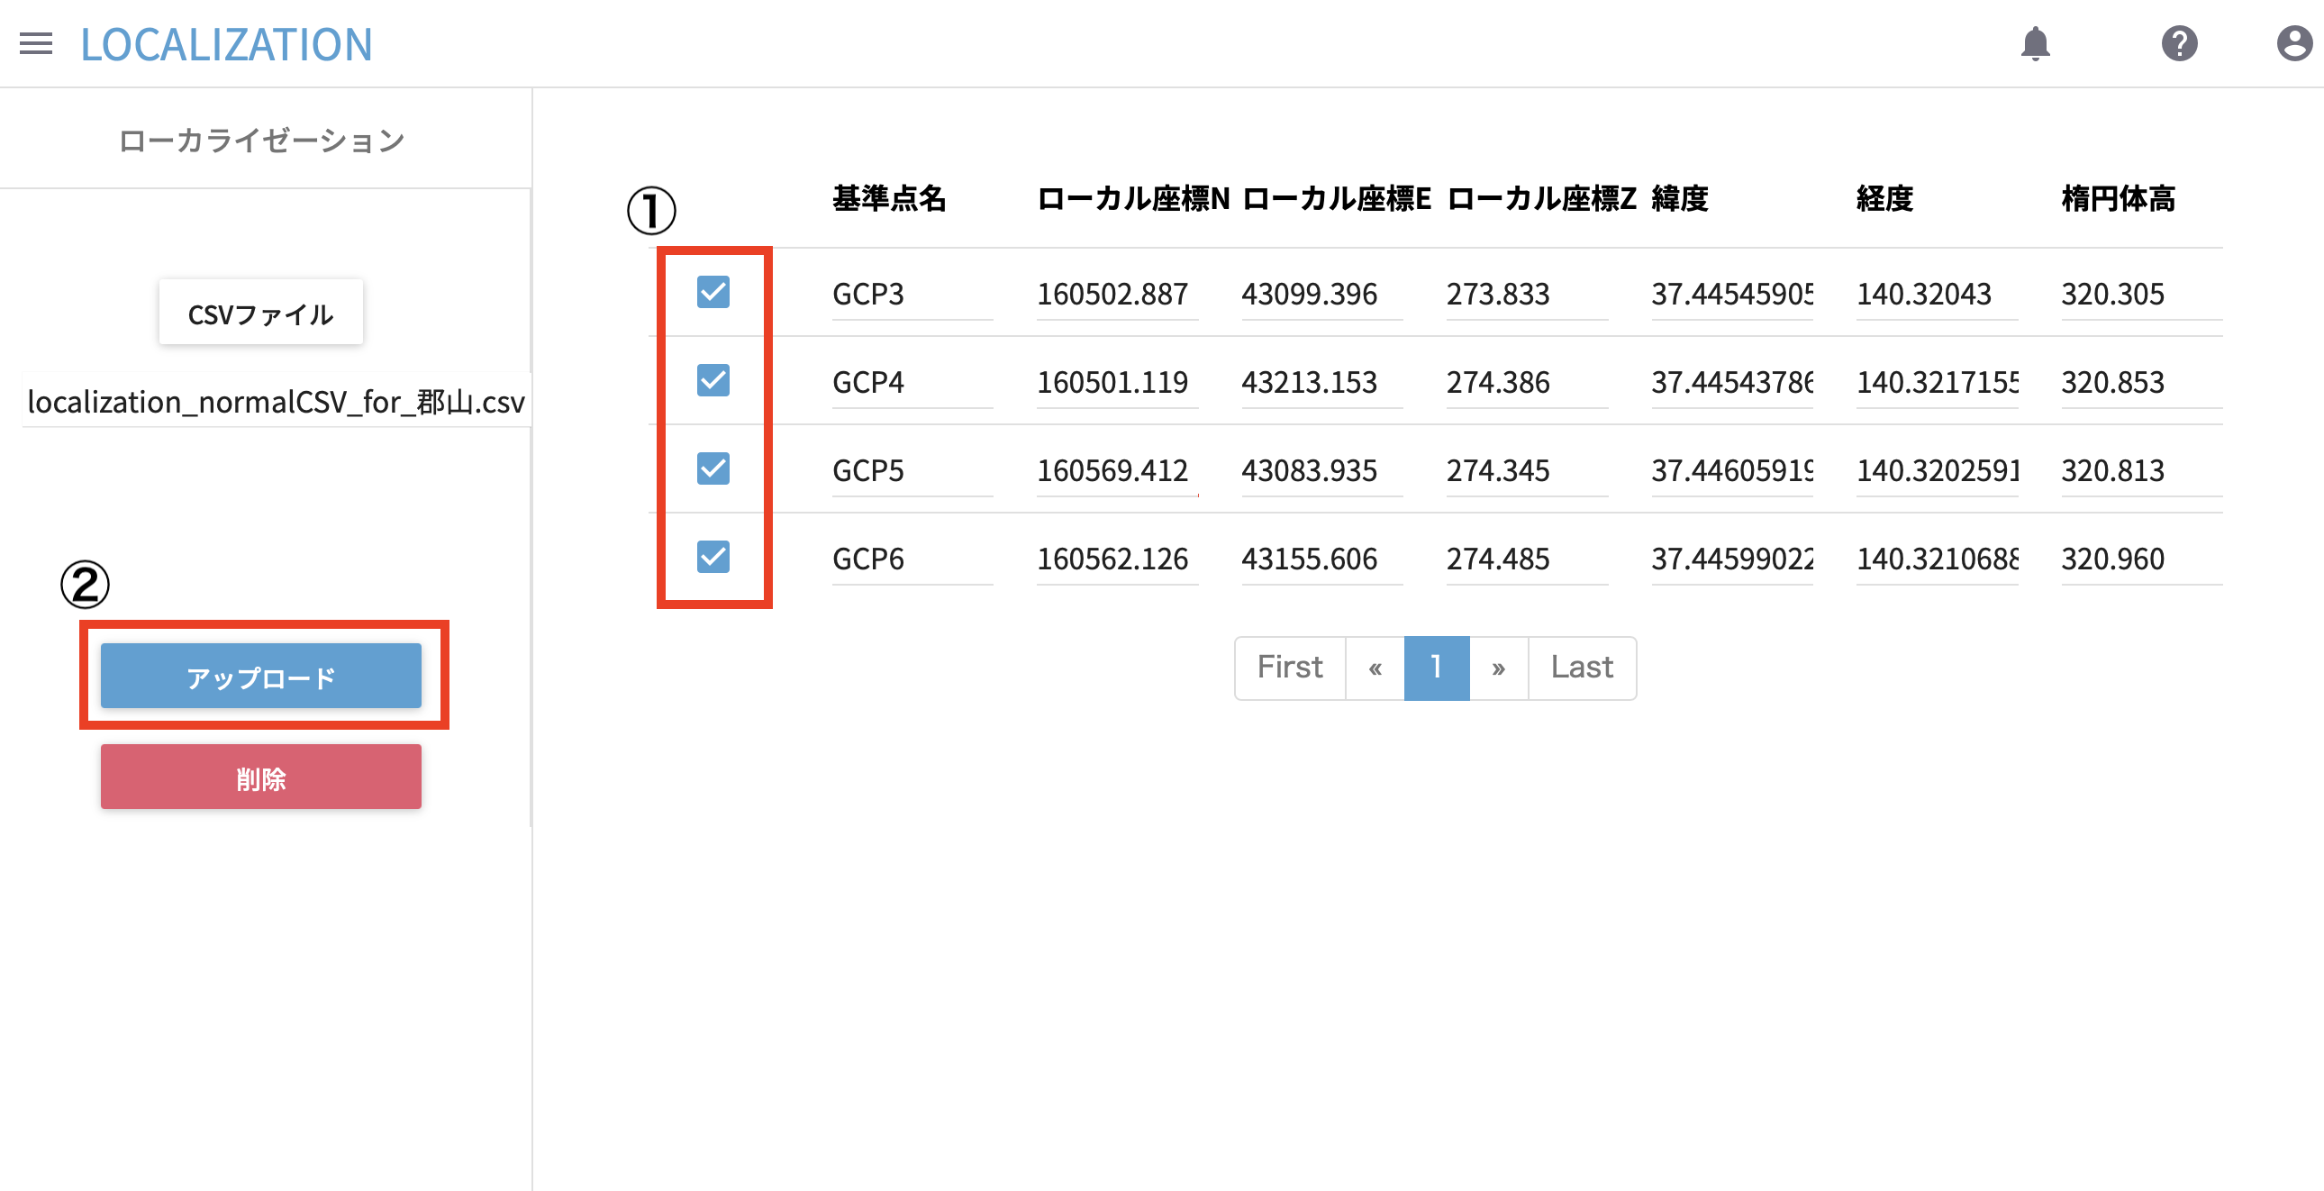Click the previous page « arrow
The height and width of the screenshot is (1191, 2324).
click(1375, 668)
